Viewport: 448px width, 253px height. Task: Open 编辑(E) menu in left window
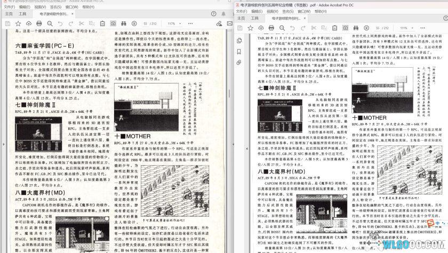coord(25,7)
